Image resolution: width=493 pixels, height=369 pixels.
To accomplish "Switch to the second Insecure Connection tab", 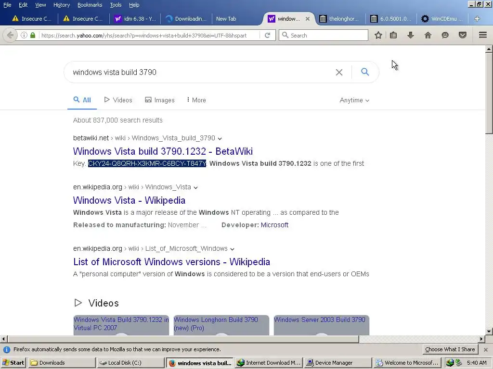I will [x=83, y=19].
